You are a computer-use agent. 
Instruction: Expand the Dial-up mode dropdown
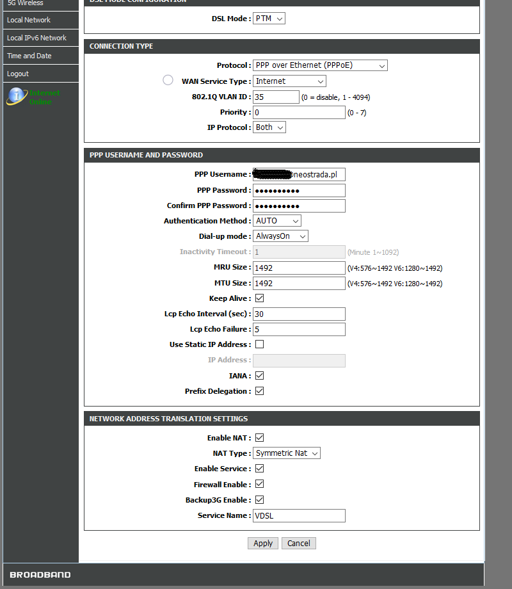(280, 236)
